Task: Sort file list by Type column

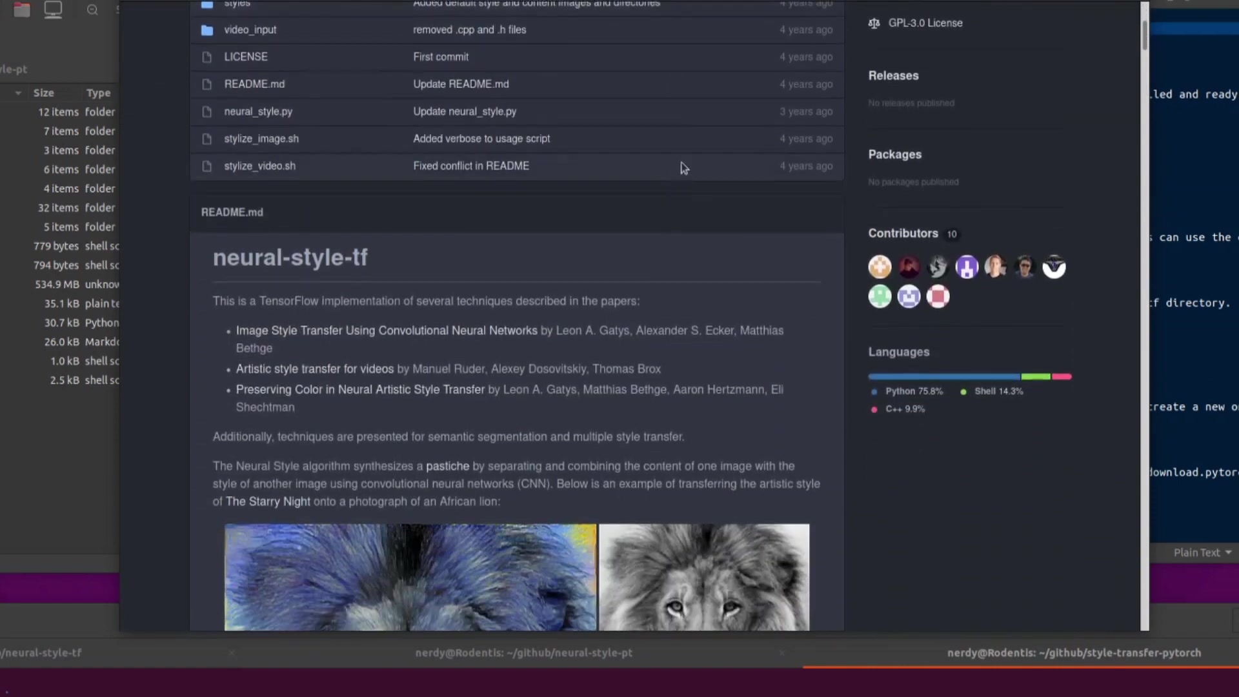Action: pos(98,93)
